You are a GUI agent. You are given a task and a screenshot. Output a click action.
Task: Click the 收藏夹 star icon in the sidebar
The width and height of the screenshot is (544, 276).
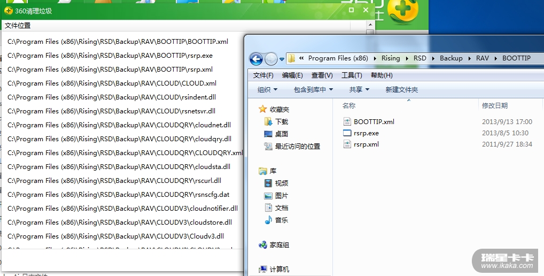click(262, 109)
